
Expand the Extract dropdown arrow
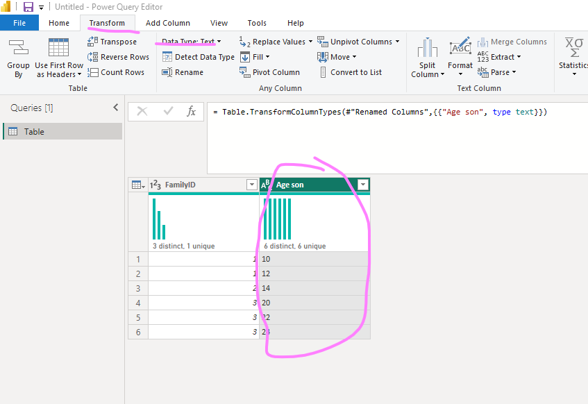519,57
